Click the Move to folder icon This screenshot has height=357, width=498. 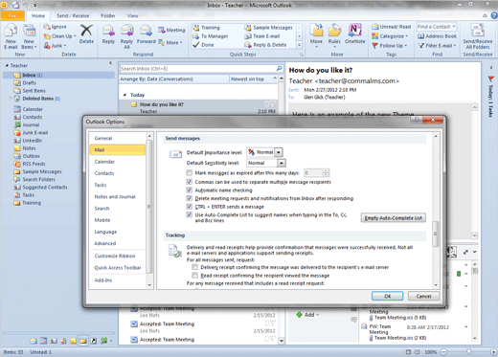(x=316, y=31)
